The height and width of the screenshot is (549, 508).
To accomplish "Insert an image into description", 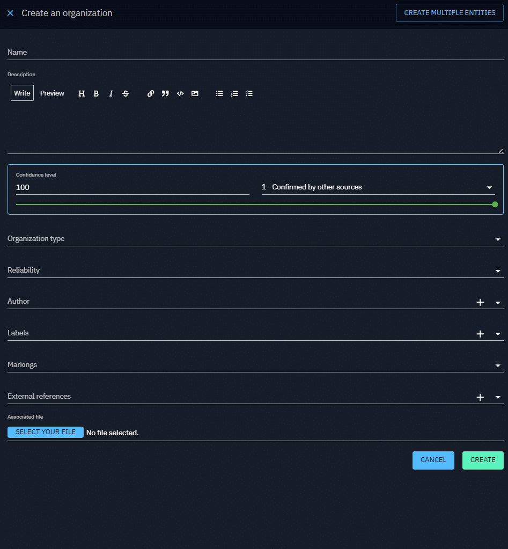I will 195,93.
